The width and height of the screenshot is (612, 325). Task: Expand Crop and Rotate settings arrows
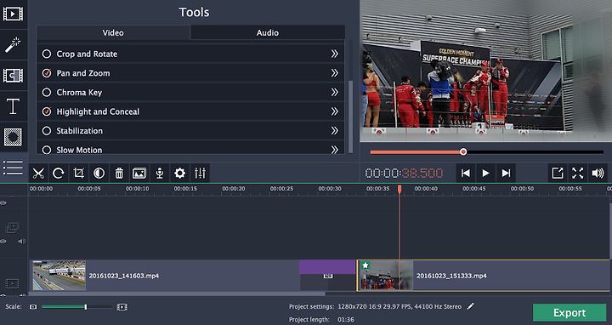pyautogui.click(x=335, y=54)
